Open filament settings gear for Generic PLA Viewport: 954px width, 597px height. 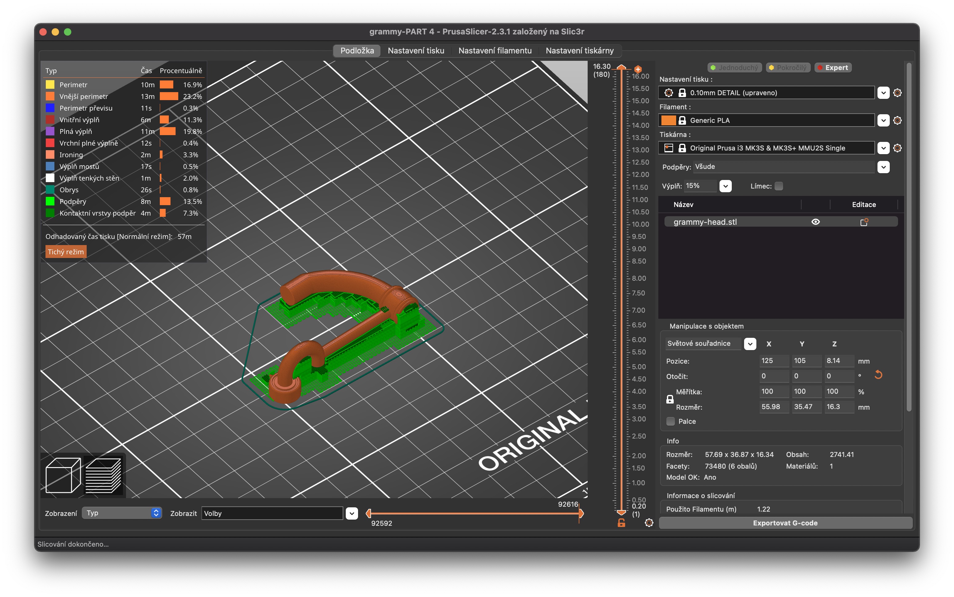click(897, 120)
